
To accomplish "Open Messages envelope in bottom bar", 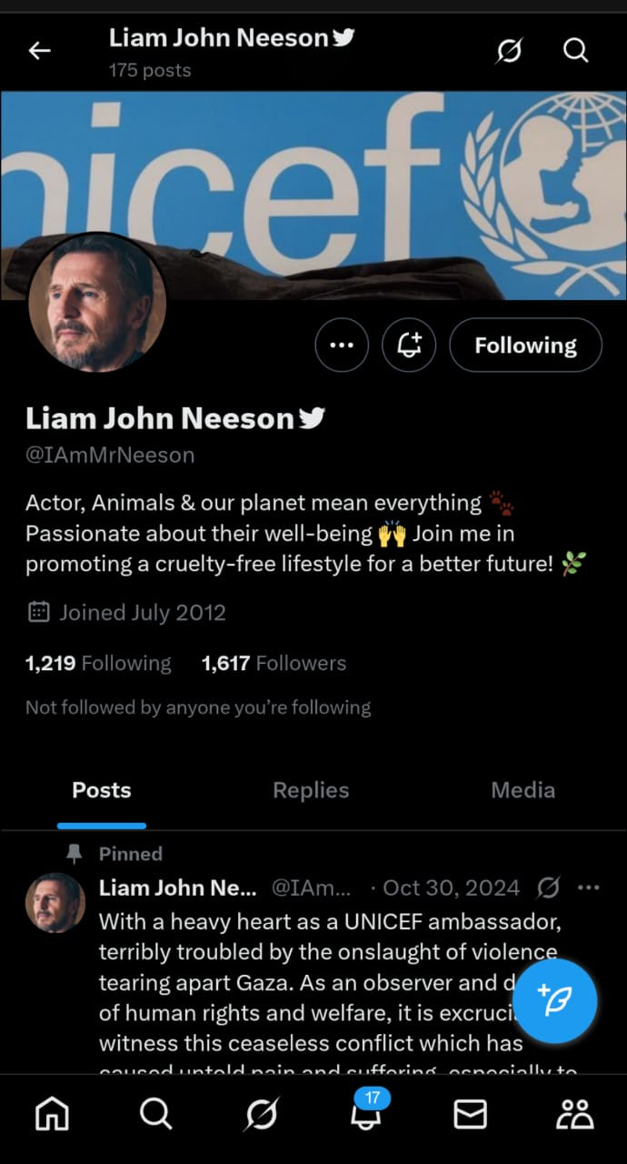I will tap(470, 1113).
